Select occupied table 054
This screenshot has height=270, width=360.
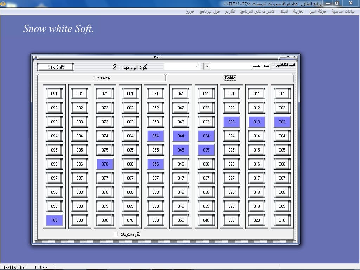[155, 136]
